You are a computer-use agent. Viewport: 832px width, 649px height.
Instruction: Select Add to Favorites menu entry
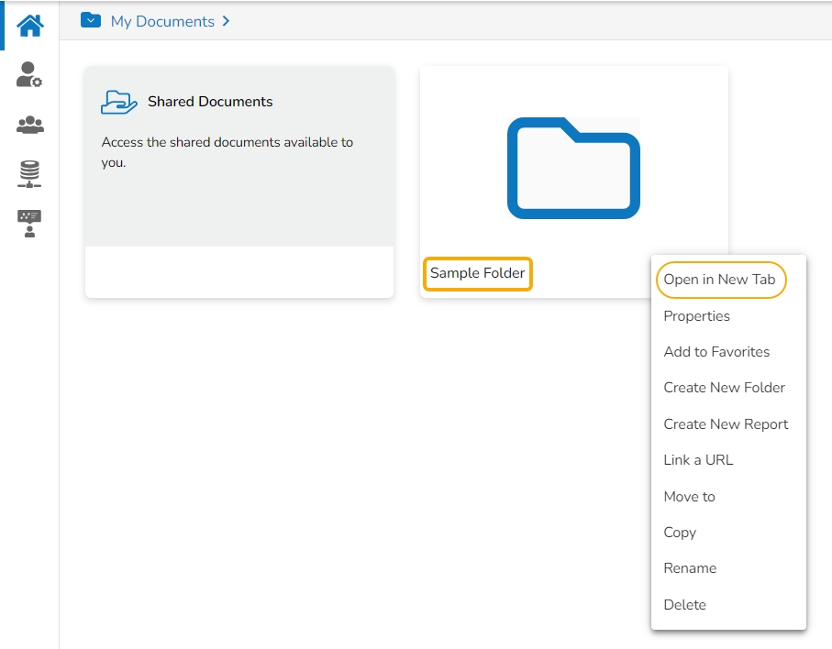pyautogui.click(x=716, y=352)
